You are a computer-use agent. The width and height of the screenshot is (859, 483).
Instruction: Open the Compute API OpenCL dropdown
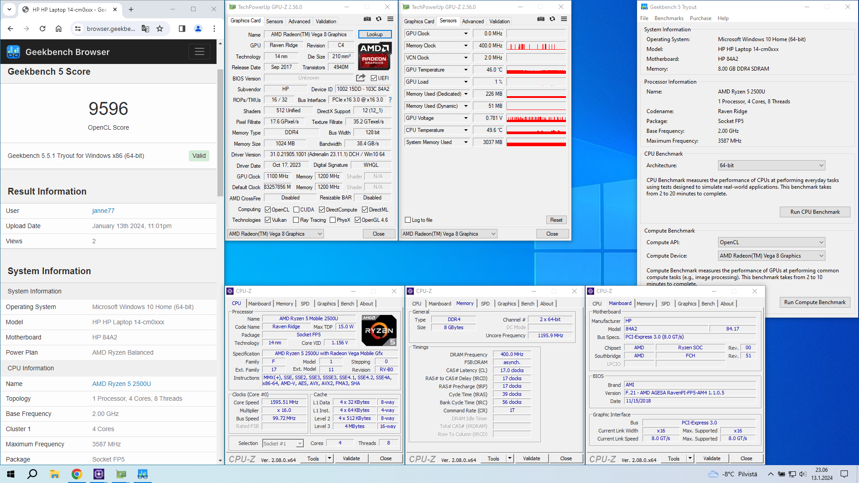click(771, 242)
